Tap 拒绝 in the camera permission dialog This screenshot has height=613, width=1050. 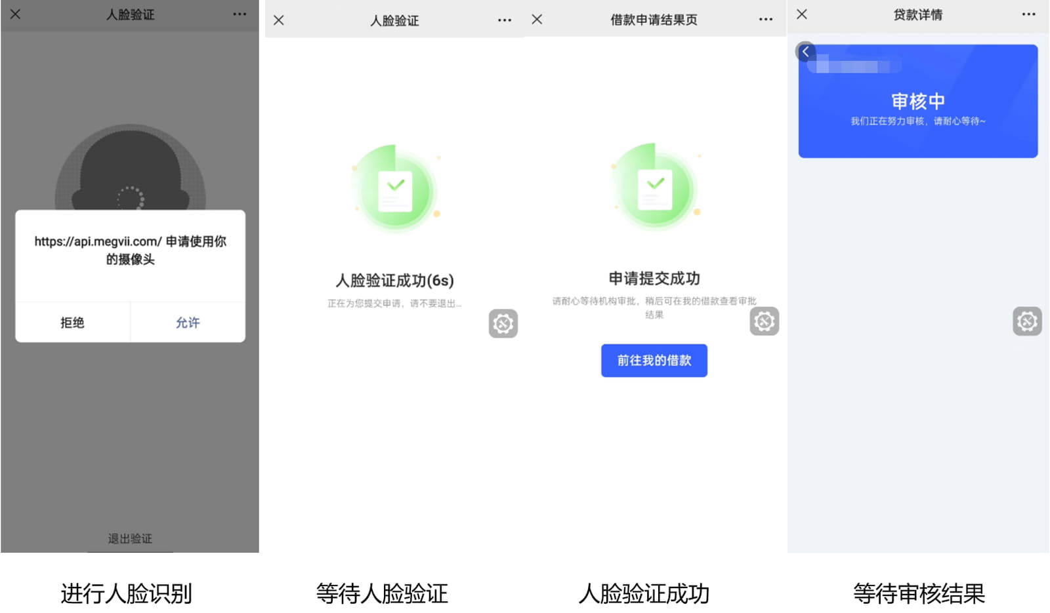click(72, 323)
